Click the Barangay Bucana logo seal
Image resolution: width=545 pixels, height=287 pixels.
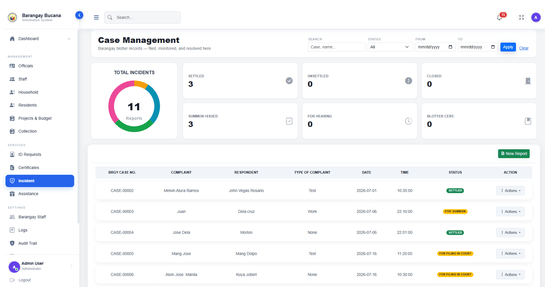tap(12, 17)
